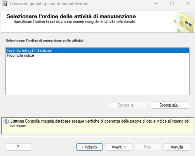
Task: Continue with the 'Avanti >' button
Action: [119, 147]
